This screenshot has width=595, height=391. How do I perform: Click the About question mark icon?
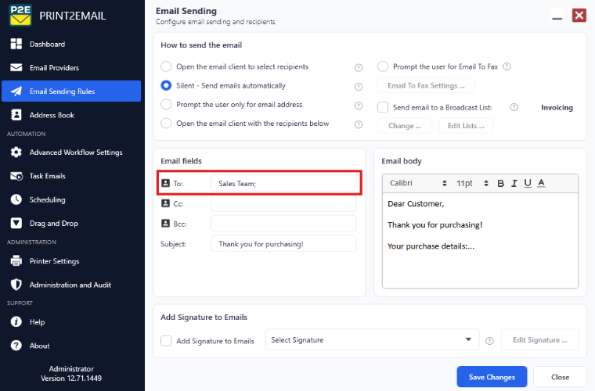pos(16,346)
